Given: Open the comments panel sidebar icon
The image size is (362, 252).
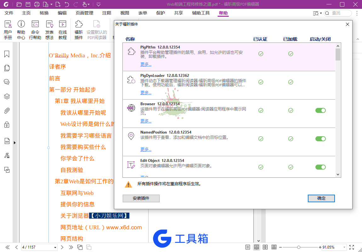Looking at the screenshot, I should coord(7,82).
